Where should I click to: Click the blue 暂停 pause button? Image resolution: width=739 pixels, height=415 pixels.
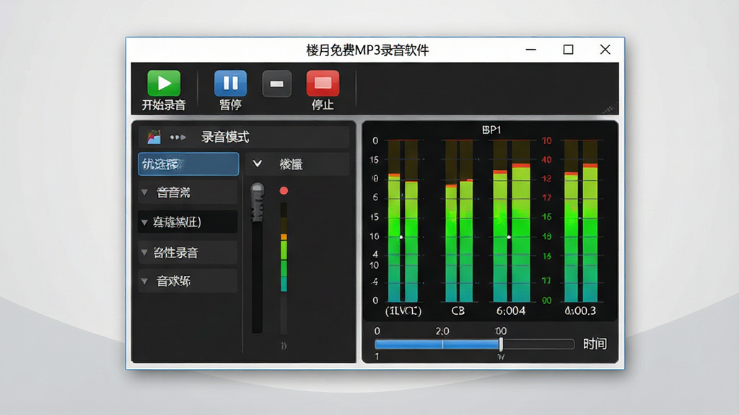230,84
